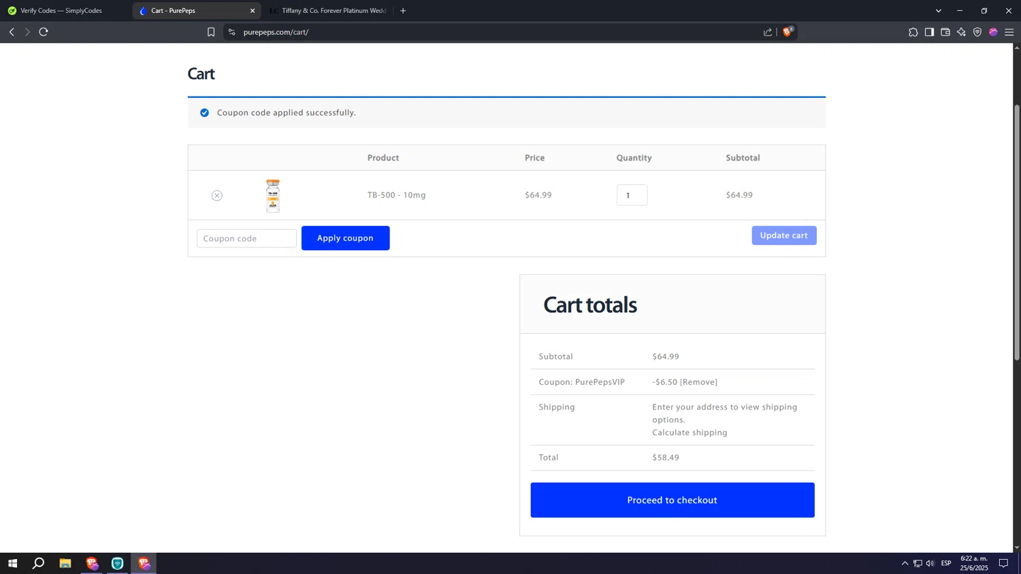The image size is (1021, 574).
Task: Click the Update cart button
Action: coord(783,235)
